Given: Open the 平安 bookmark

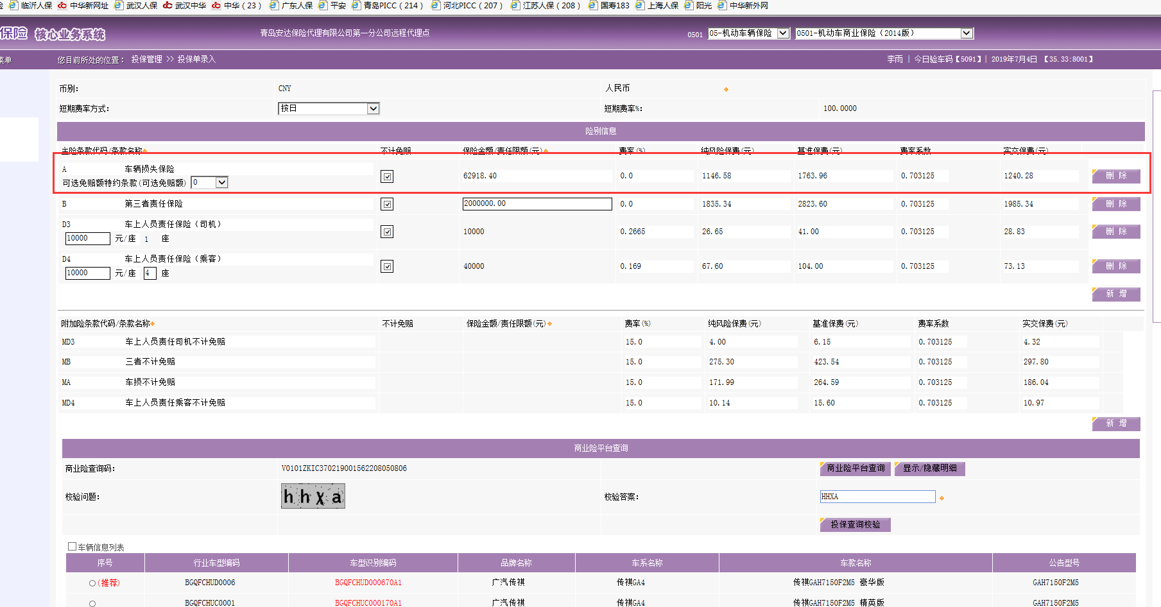Looking at the screenshot, I should click(x=338, y=5).
